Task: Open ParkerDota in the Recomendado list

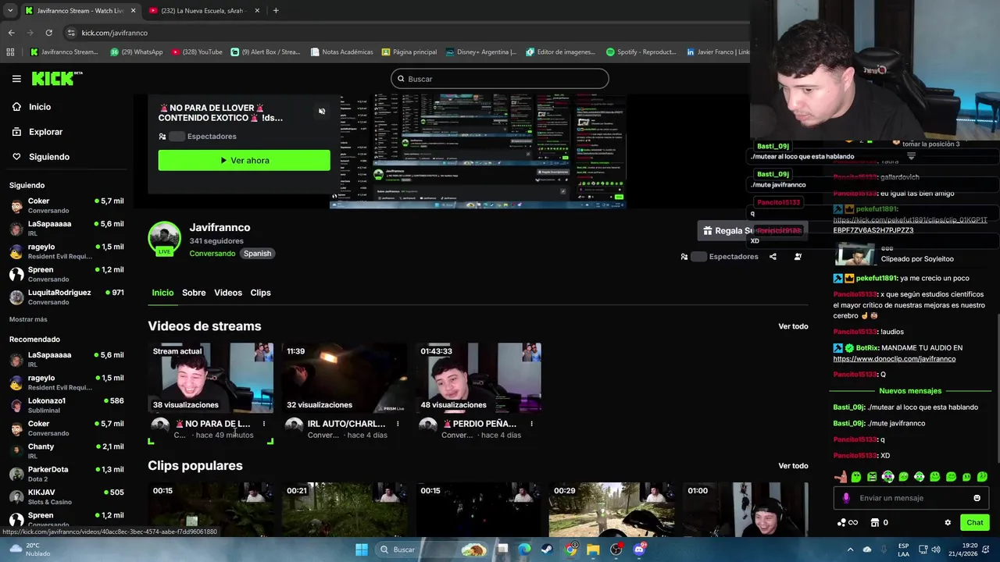Action: tap(66, 474)
